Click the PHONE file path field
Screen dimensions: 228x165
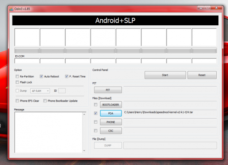tap(170, 122)
